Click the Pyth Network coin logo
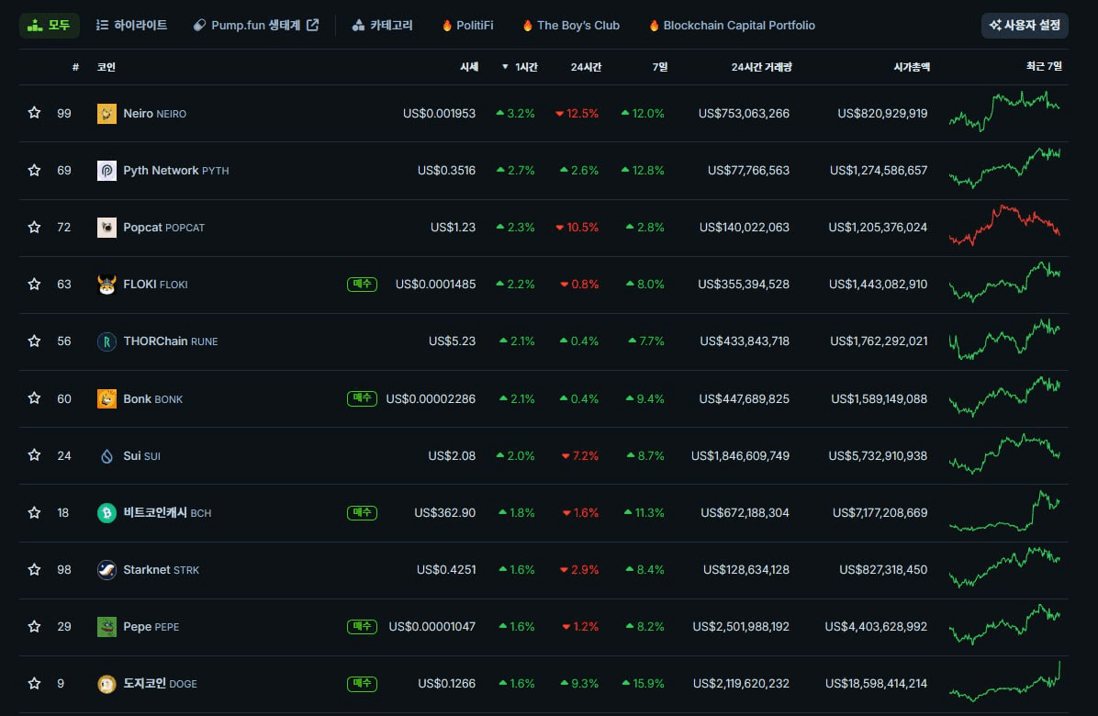The width and height of the screenshot is (1098, 716). point(106,170)
